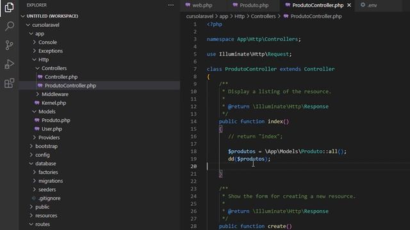Click the class ProdutoController declaration

pyautogui.click(x=270, y=69)
